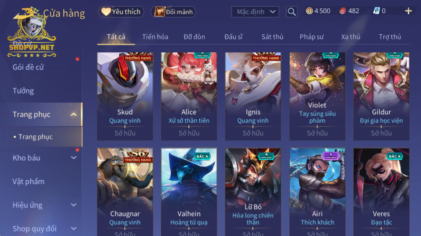The width and height of the screenshot is (421, 236).
Task: Click the magnifying glass search icon
Action: pyautogui.click(x=292, y=12)
